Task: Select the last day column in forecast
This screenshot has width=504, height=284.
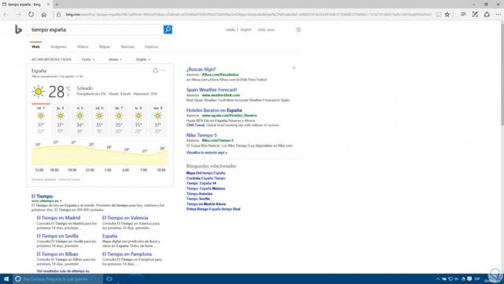Action: [x=158, y=120]
